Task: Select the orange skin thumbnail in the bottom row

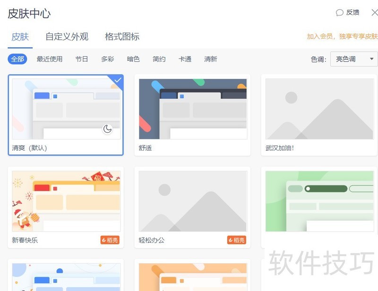Action: pyautogui.click(x=193, y=277)
